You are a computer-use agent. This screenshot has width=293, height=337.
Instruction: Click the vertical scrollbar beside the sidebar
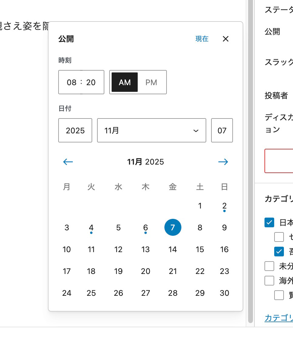click(x=249, y=167)
